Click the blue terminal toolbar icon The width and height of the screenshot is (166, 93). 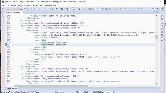(x=21, y=9)
